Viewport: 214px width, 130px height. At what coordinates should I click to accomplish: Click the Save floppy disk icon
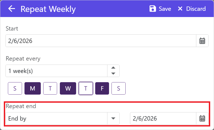click(153, 9)
